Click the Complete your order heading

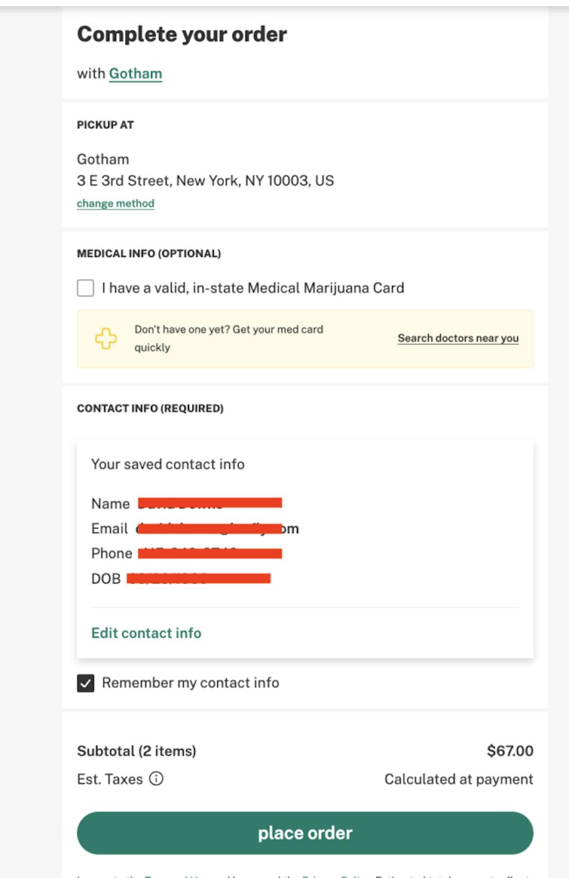pyautogui.click(x=182, y=35)
